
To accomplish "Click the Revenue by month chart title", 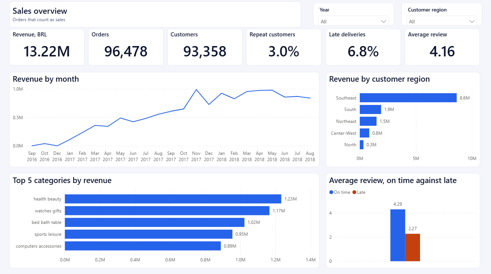I will coord(46,79).
